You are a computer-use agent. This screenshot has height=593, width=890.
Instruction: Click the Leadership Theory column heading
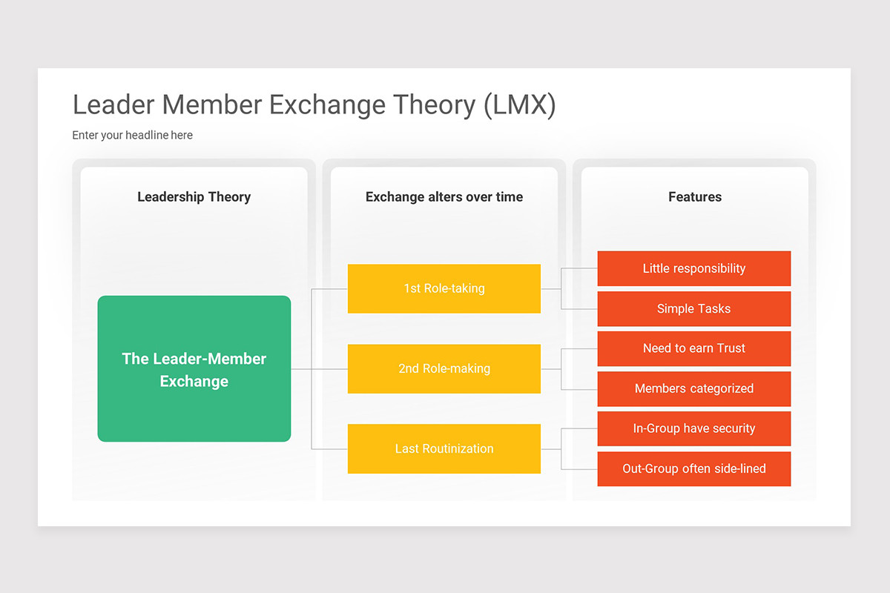pyautogui.click(x=194, y=197)
